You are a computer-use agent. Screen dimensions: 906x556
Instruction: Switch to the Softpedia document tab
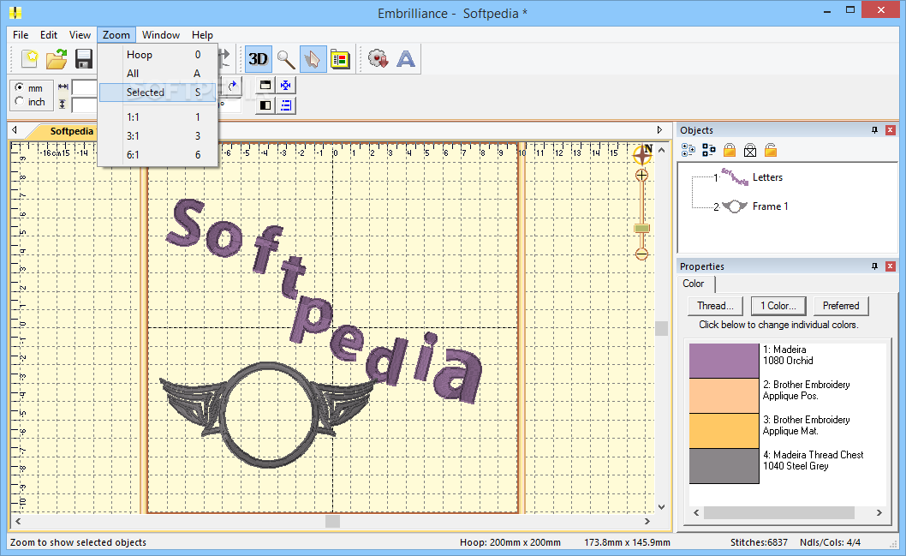[71, 131]
